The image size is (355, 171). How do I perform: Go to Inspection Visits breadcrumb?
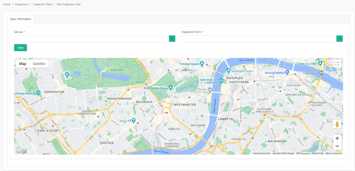click(x=43, y=4)
